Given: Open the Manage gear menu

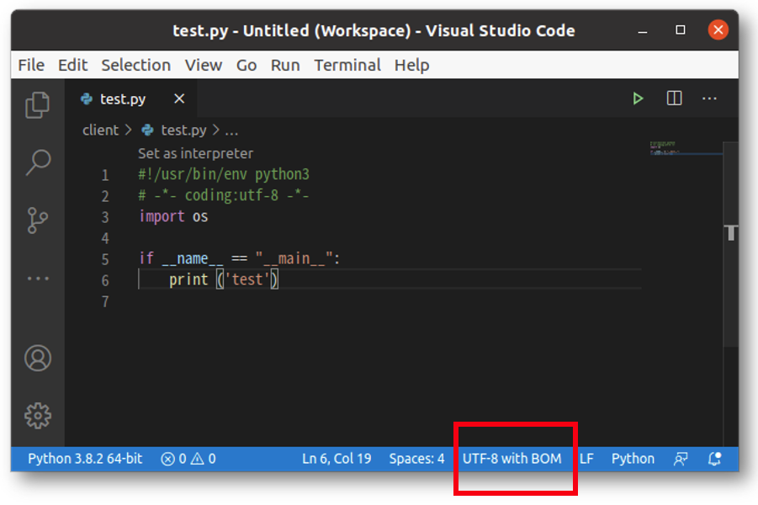Looking at the screenshot, I should click(38, 416).
